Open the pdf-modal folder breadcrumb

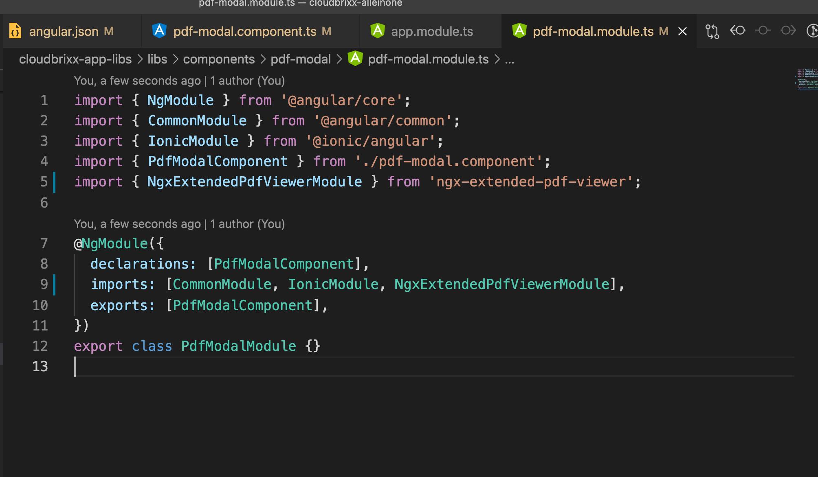tap(301, 59)
